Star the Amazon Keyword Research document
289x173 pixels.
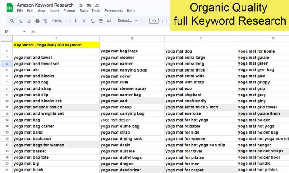pyautogui.click(x=81, y=5)
